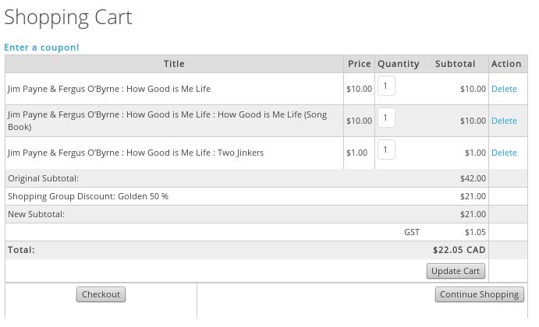539x327 pixels.
Task: Click quantity input for Two Jinkers
Action: (386, 149)
